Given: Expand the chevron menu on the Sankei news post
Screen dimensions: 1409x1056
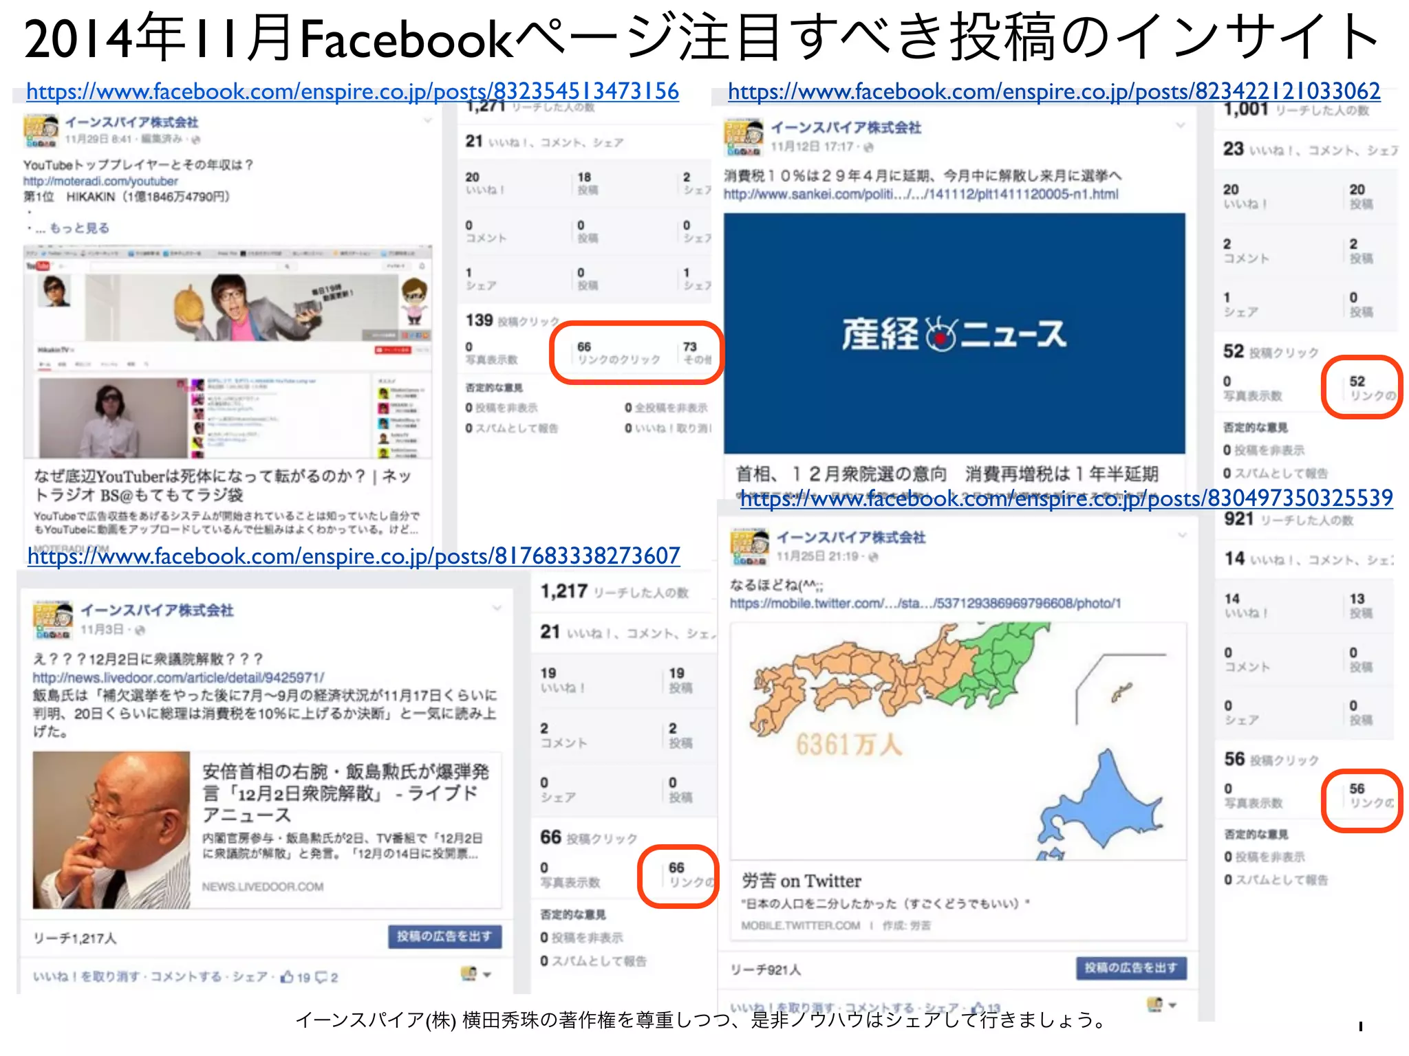Looking at the screenshot, I should (x=1181, y=126).
